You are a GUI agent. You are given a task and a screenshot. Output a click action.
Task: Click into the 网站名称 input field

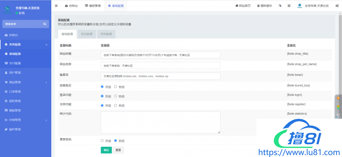(x=161, y=66)
